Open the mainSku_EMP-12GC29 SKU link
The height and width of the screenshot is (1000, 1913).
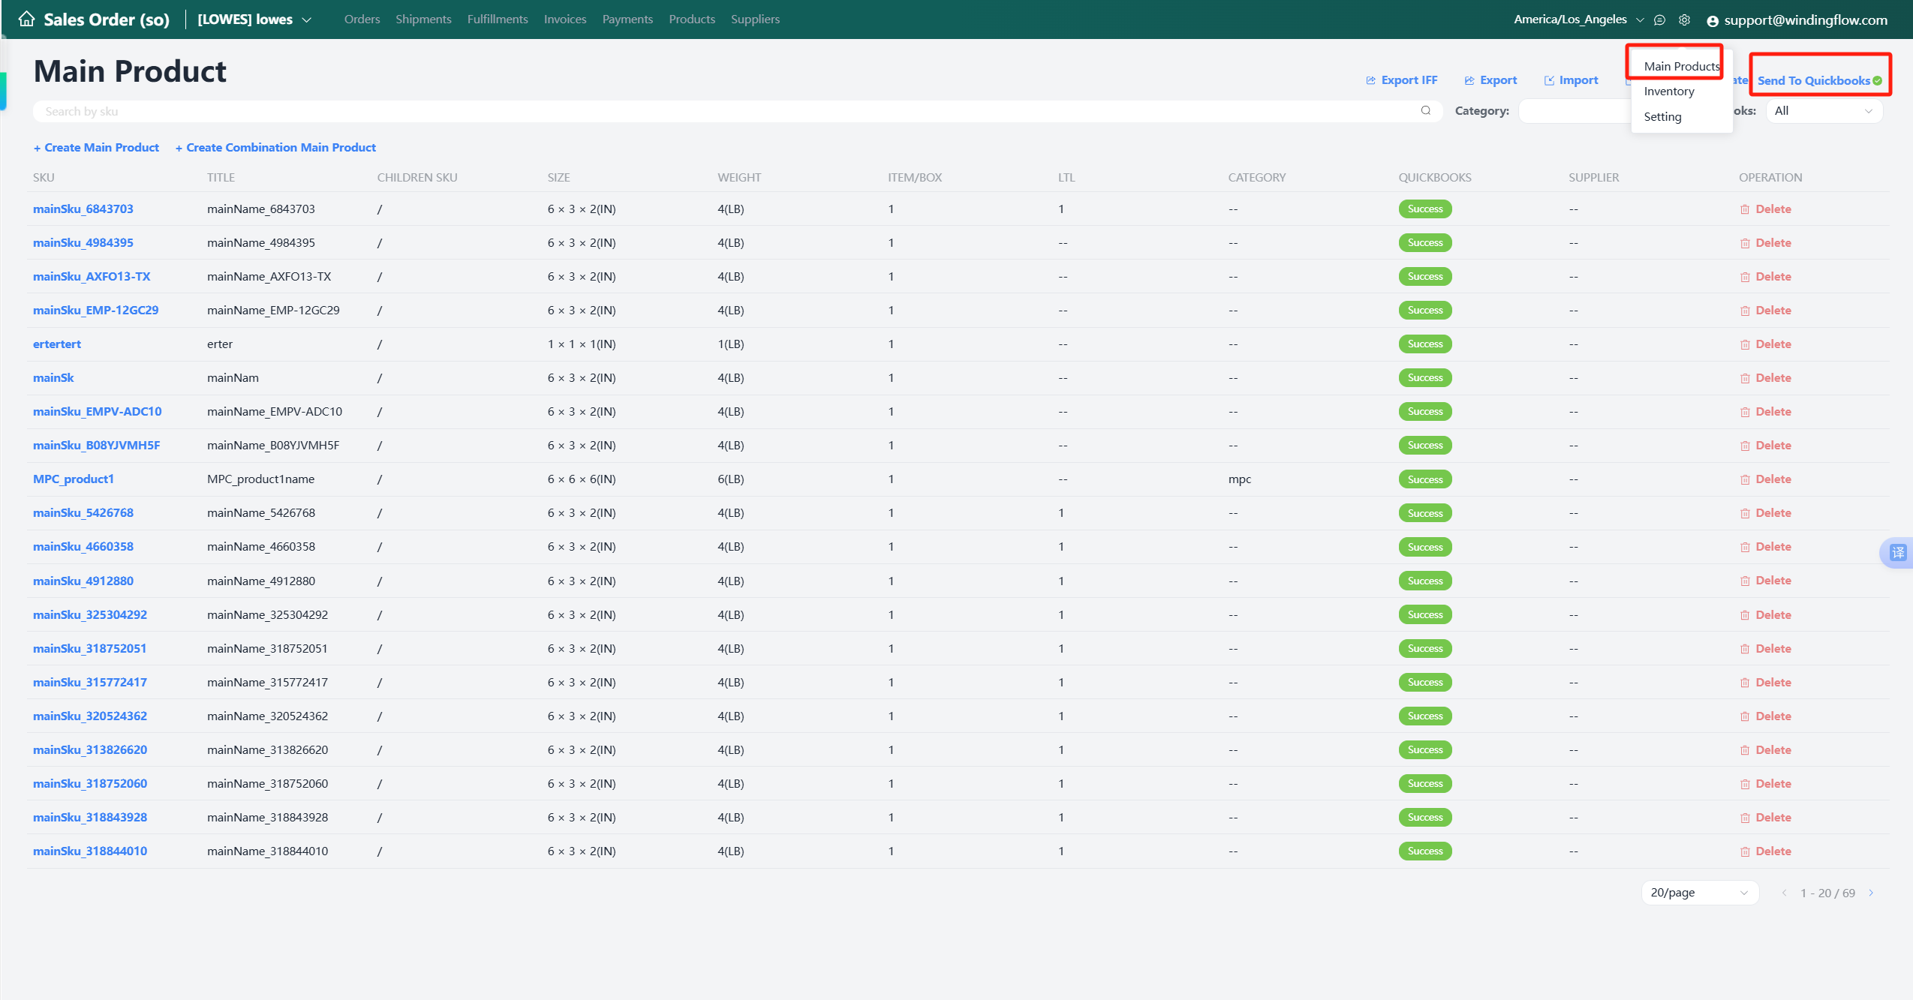[x=95, y=311]
